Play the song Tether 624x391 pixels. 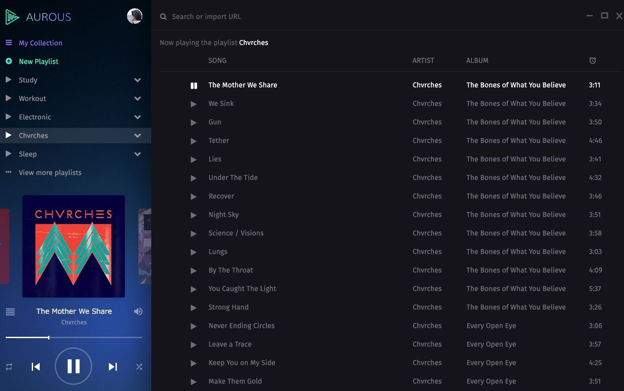point(194,141)
